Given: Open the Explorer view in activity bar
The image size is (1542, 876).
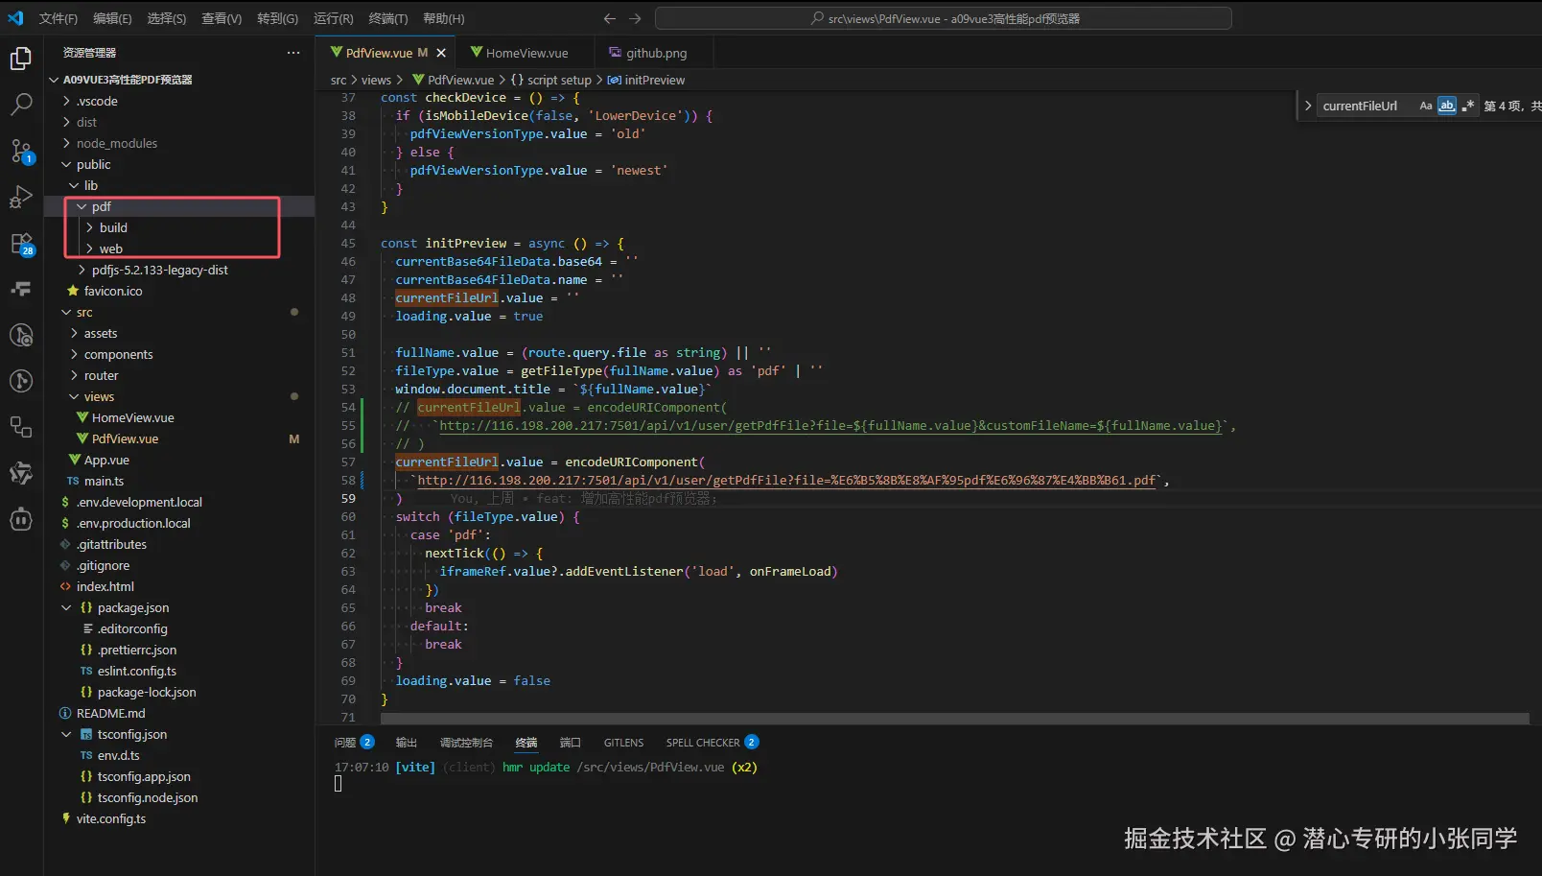Looking at the screenshot, I should click(x=20, y=59).
